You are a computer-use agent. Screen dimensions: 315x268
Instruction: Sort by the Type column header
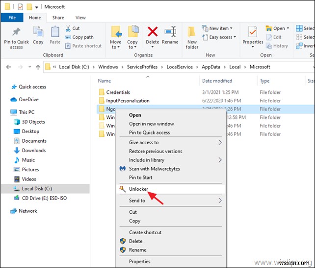pos(264,81)
